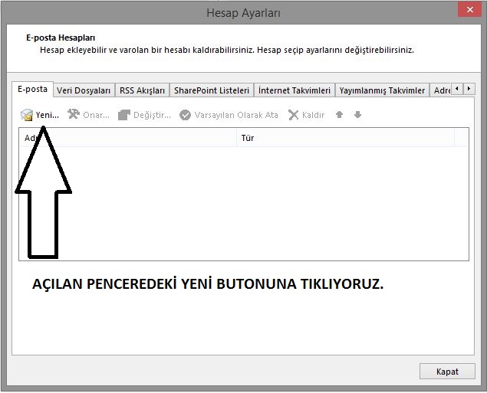The image size is (487, 393).
Task: Move account down with down arrow
Action: pyautogui.click(x=357, y=115)
